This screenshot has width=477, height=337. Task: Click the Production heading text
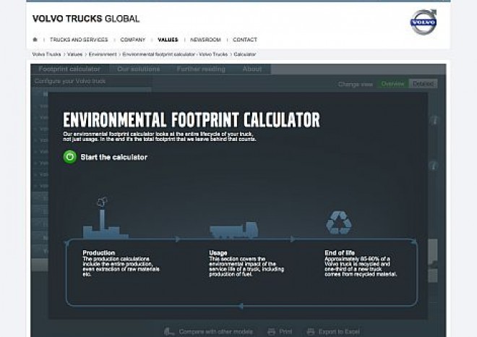(98, 252)
